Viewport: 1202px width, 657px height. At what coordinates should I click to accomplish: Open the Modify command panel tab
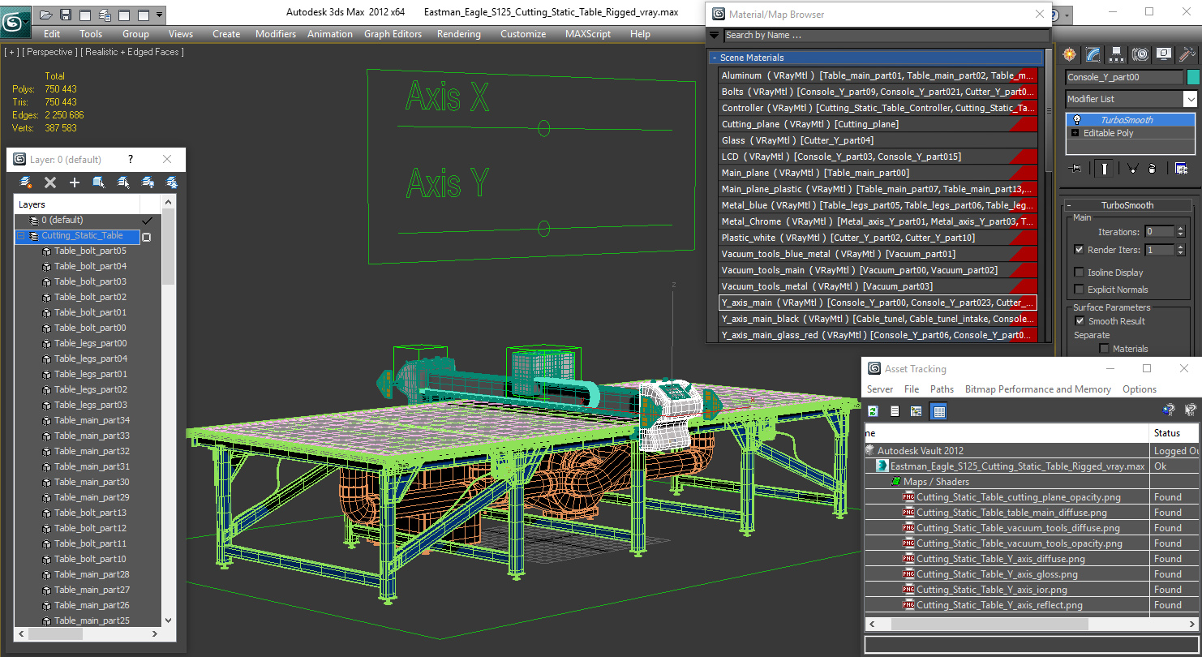(x=1093, y=54)
